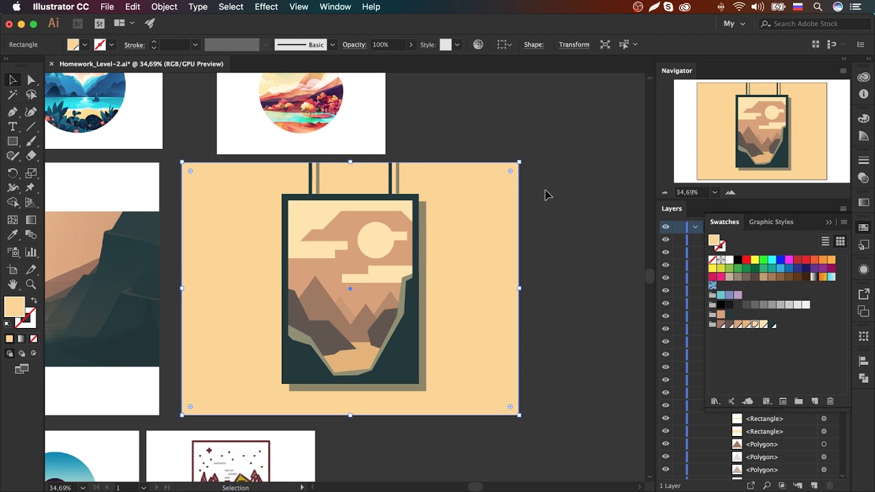Delete the selected swatch with the trash icon
Image resolution: width=875 pixels, height=492 pixels.
[x=831, y=401]
